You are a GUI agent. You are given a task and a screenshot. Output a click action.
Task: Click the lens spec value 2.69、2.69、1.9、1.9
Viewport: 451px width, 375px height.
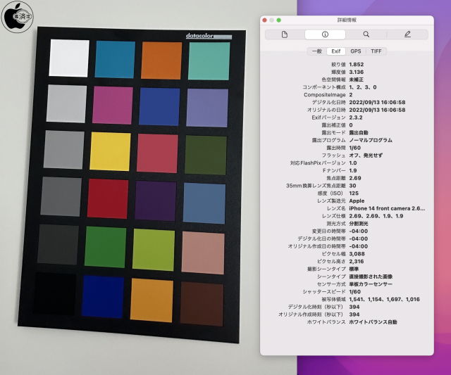tap(376, 216)
